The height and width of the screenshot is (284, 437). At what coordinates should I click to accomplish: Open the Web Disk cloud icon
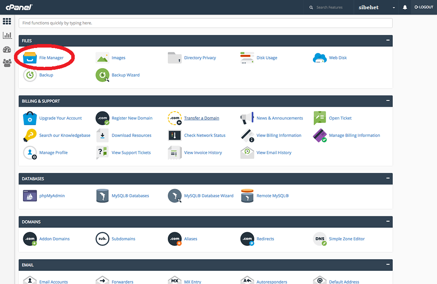click(320, 58)
